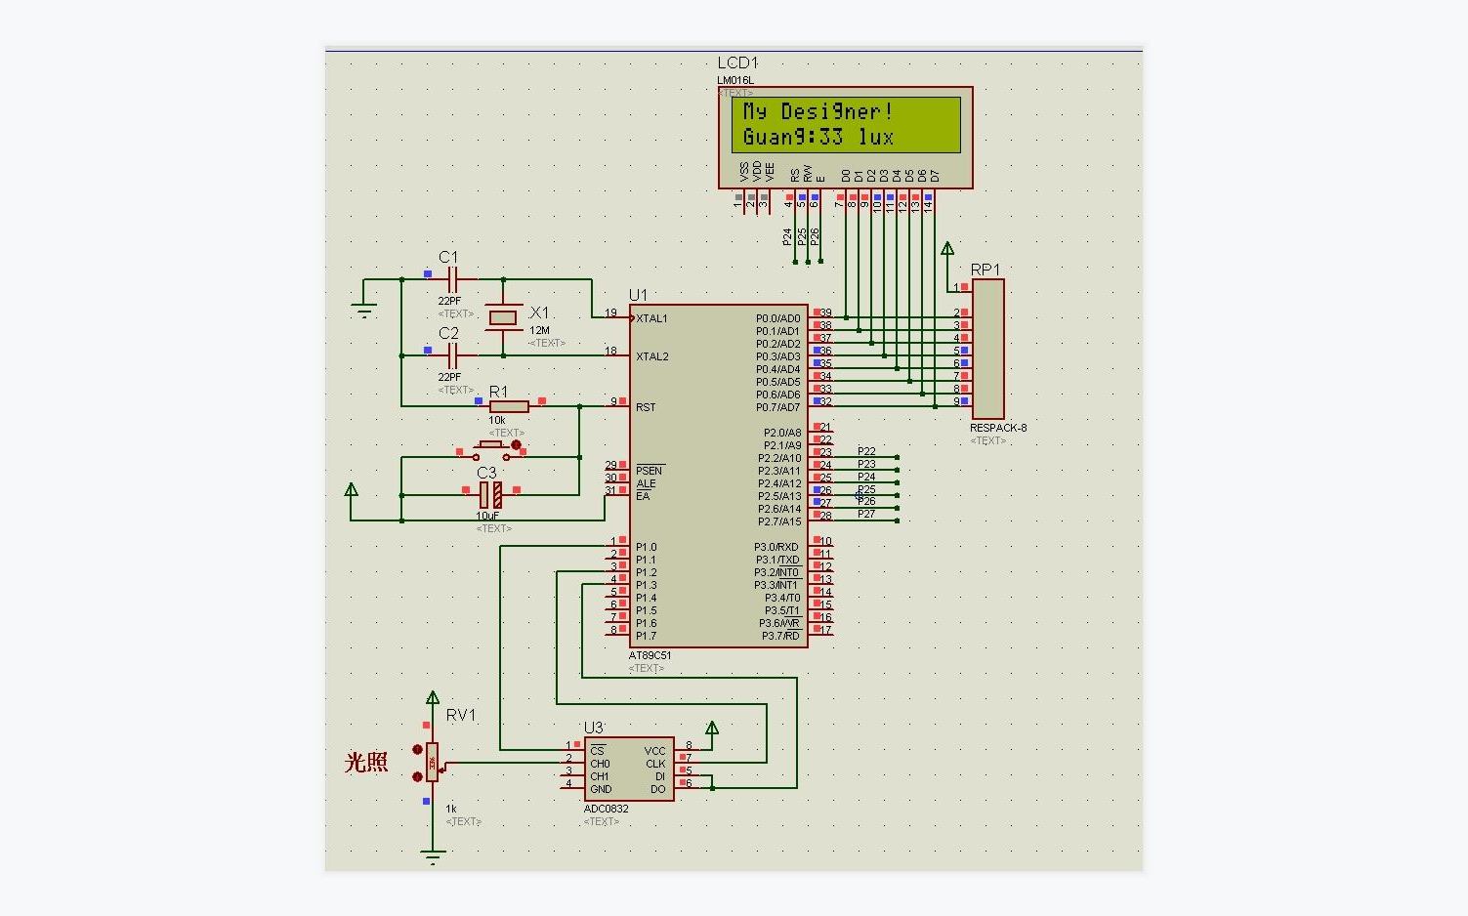The width and height of the screenshot is (1468, 916).
Task: Click the 22PF value label under C1
Action: [x=449, y=301]
